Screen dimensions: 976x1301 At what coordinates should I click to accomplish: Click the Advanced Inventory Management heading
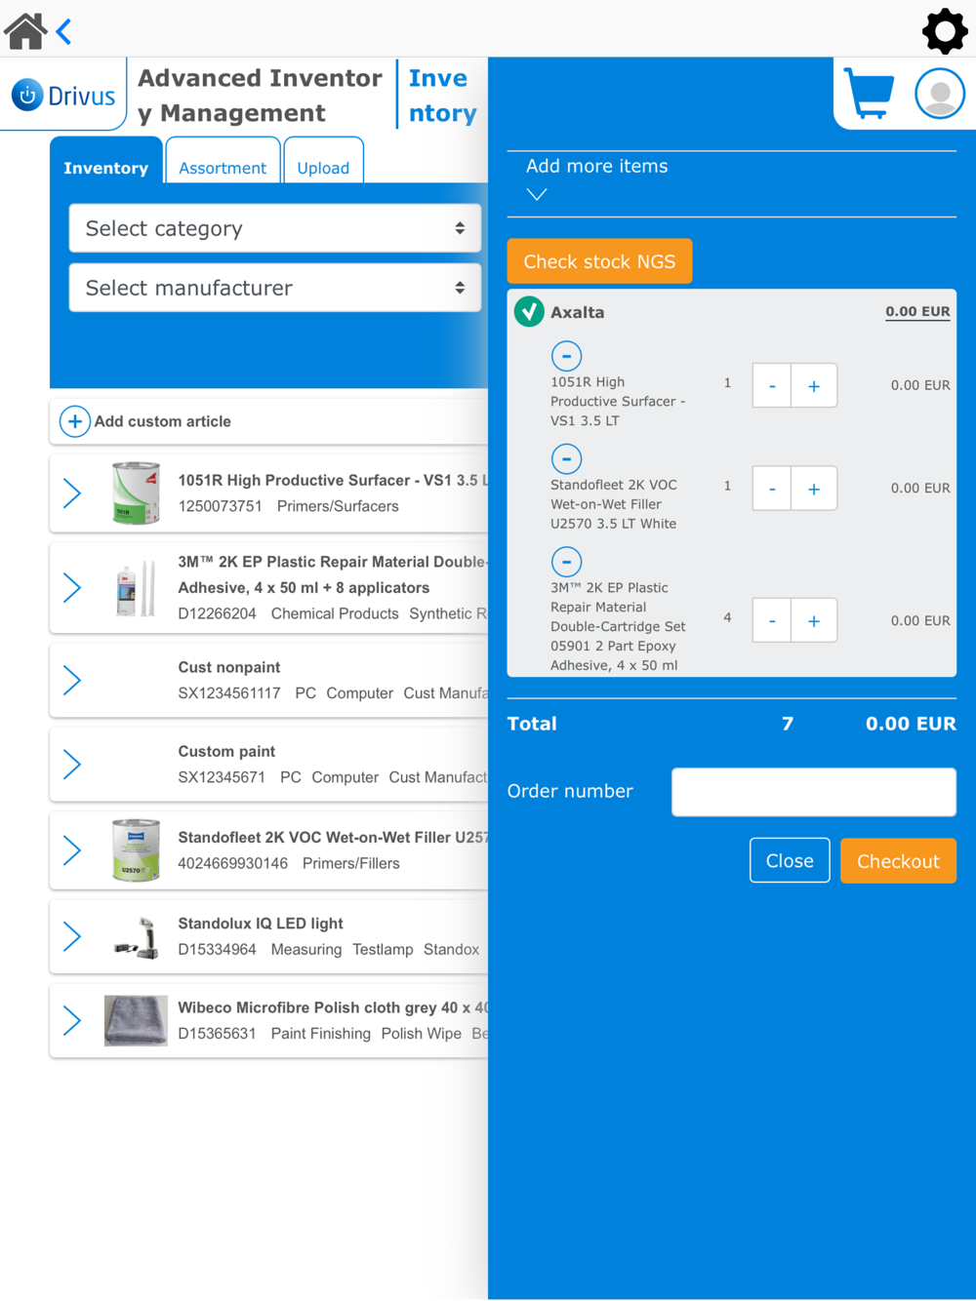(260, 96)
